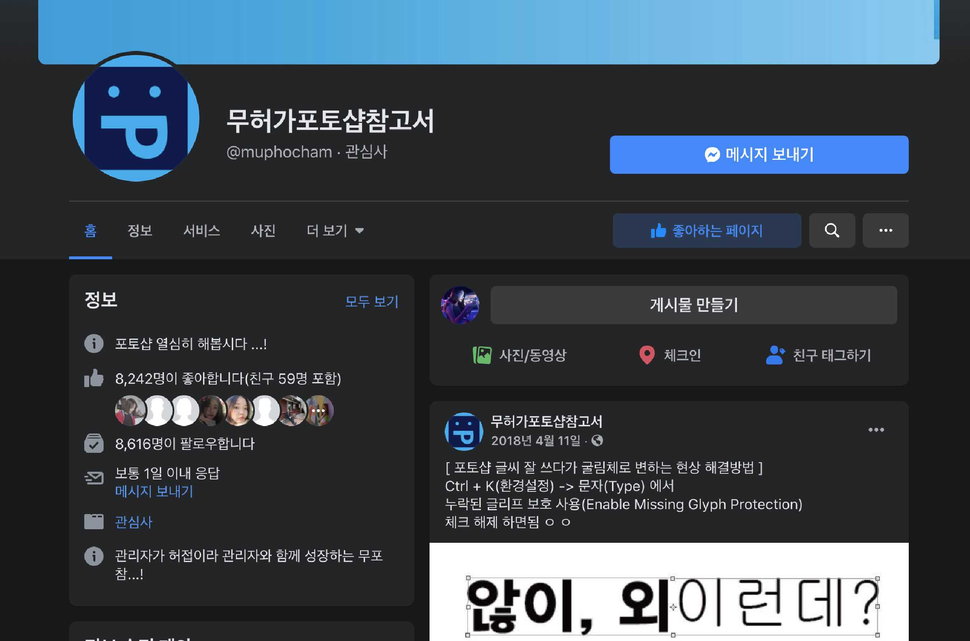This screenshot has width=970, height=641.
Task: Switch to the 정보 tab
Action: tap(140, 231)
